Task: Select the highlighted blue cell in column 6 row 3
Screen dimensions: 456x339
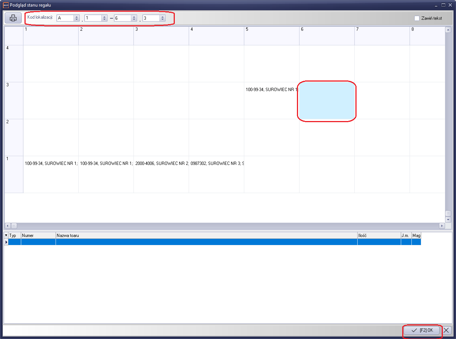Action: tap(327, 101)
